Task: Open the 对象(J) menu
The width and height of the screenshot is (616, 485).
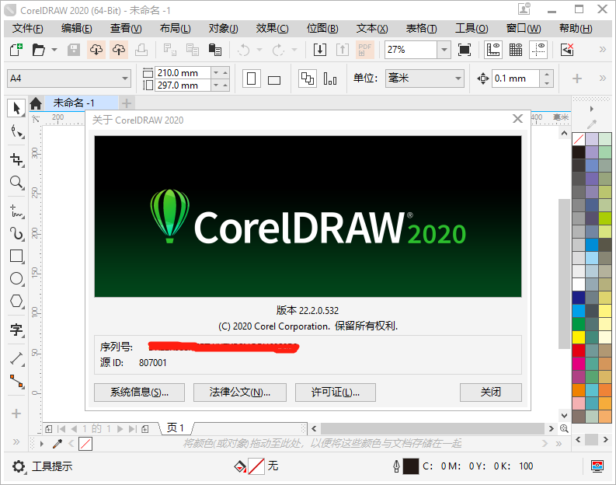Action: [x=223, y=29]
